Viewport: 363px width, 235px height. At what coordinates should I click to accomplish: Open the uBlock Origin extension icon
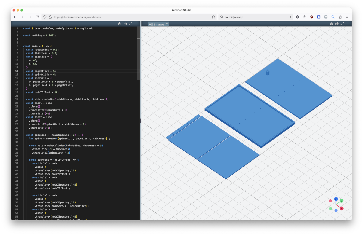[x=312, y=17]
